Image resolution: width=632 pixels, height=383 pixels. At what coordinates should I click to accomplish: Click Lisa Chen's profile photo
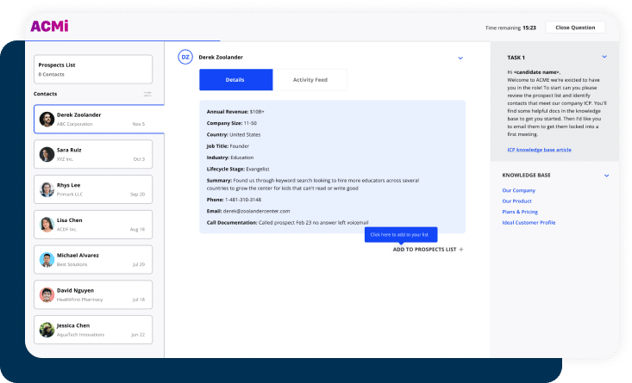(47, 225)
